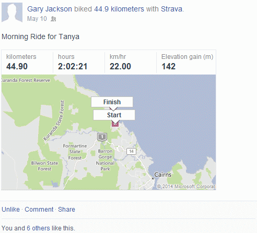This screenshot has height=233, width=257.
Task: Open the Strava app link
Action: [x=171, y=9]
